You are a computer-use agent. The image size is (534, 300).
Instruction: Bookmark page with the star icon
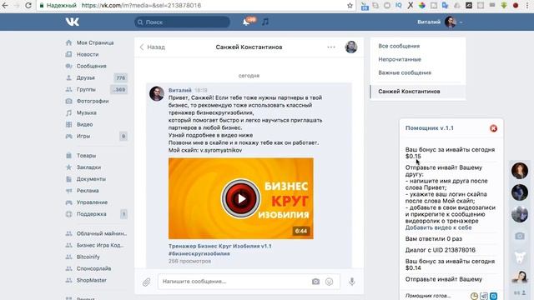point(350,6)
